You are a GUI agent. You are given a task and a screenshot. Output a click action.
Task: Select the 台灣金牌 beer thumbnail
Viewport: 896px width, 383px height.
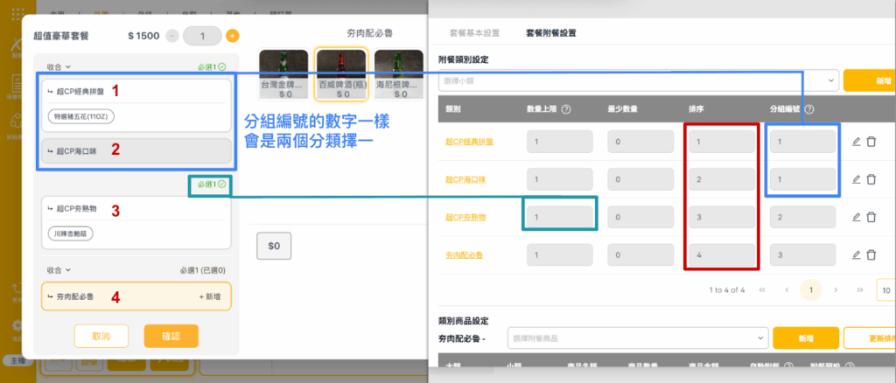(x=285, y=73)
